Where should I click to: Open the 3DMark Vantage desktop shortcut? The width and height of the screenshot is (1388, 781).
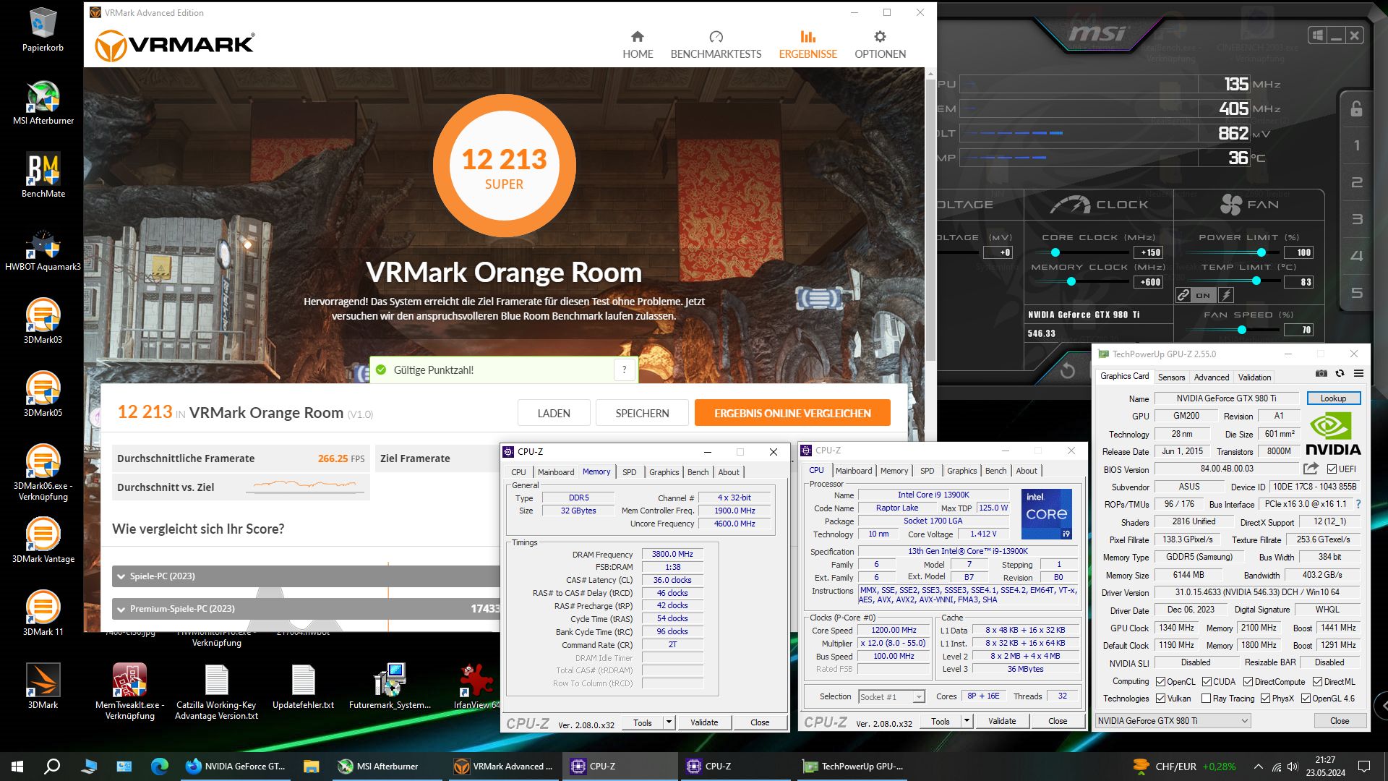click(x=43, y=540)
